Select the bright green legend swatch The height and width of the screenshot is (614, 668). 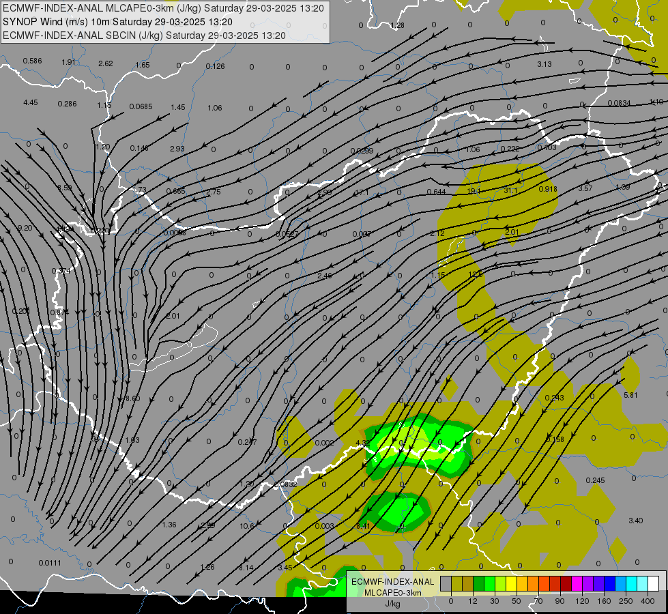(x=489, y=583)
